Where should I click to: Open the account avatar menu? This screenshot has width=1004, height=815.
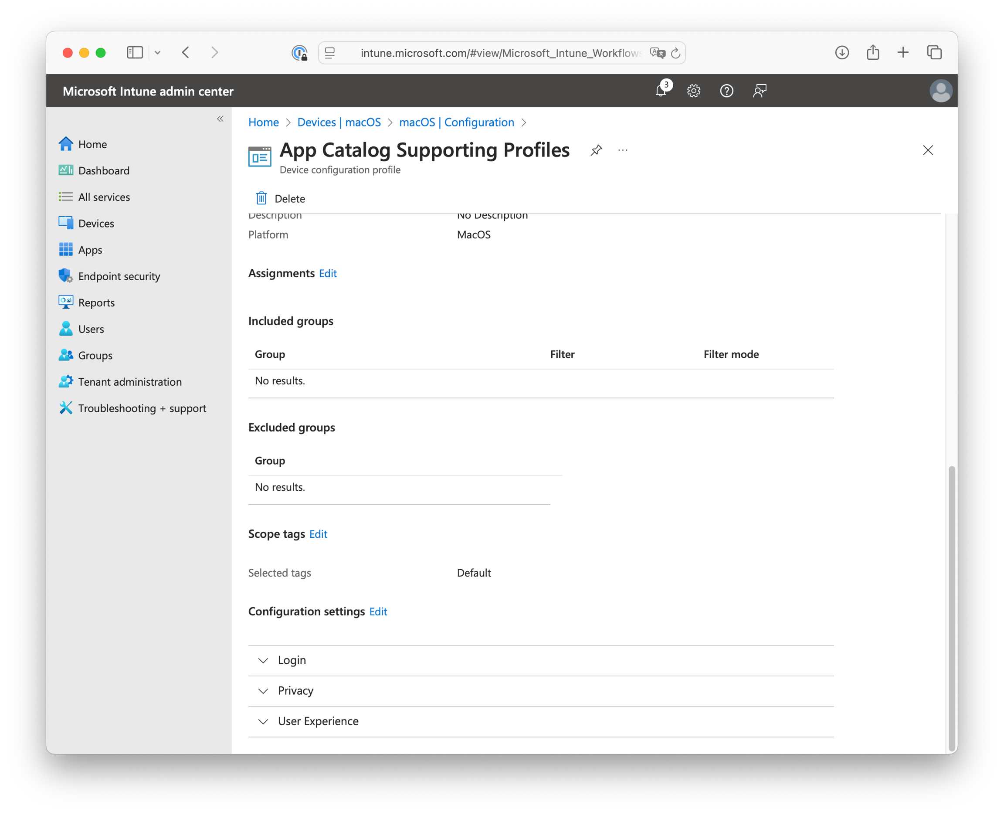click(x=941, y=91)
